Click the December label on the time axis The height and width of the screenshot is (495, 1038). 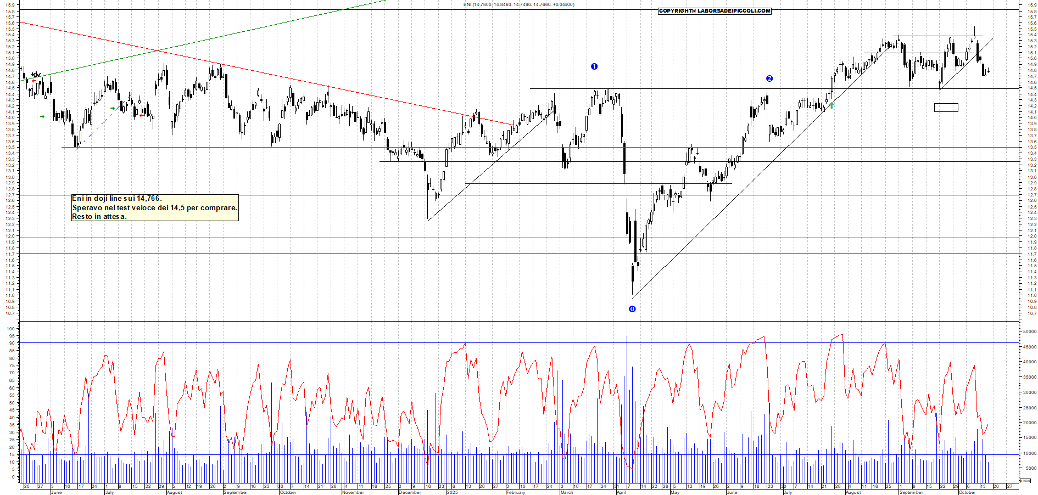point(410,492)
